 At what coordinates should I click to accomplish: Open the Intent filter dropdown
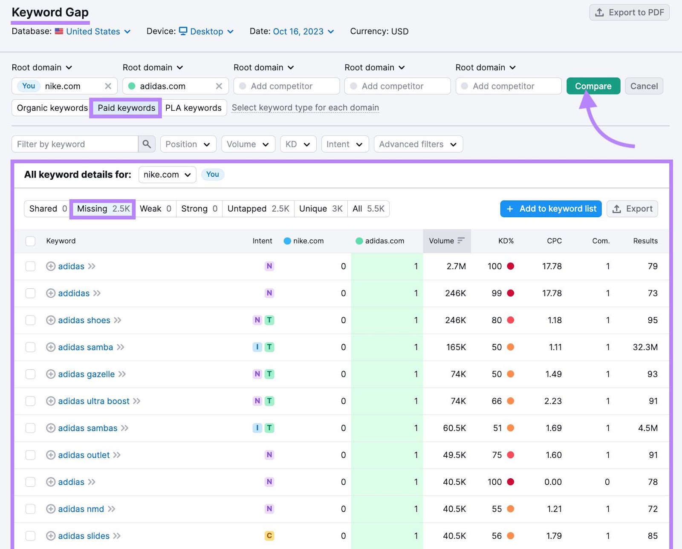345,144
